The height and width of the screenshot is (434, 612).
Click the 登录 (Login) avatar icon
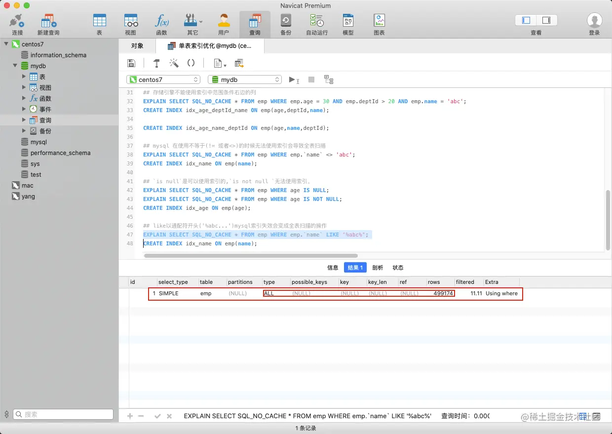point(594,21)
